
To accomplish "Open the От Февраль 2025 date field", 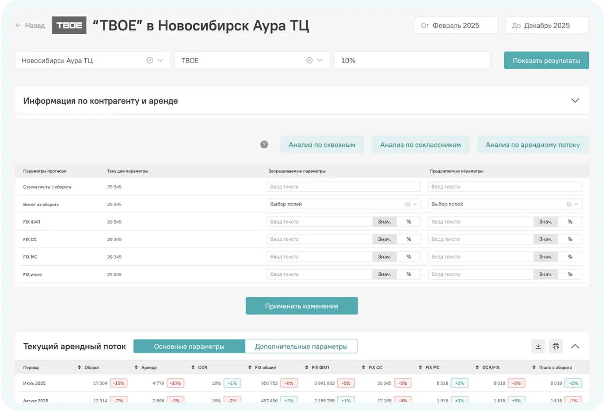I will click(x=456, y=26).
